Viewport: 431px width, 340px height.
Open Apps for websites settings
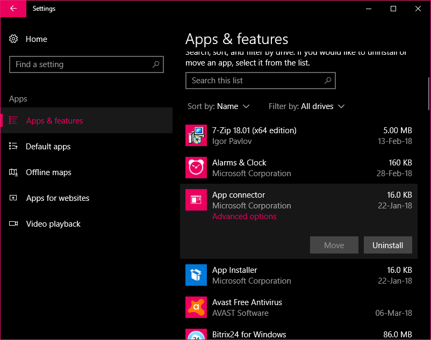coord(87,198)
